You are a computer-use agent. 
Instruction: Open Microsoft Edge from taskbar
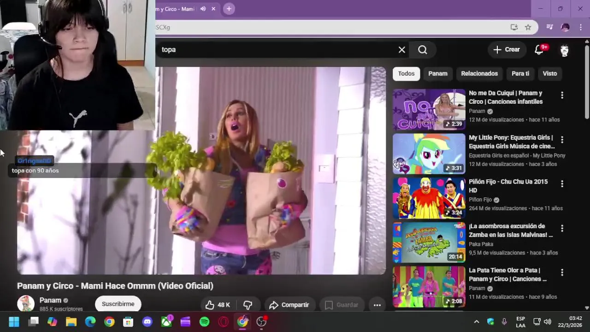[x=90, y=321]
